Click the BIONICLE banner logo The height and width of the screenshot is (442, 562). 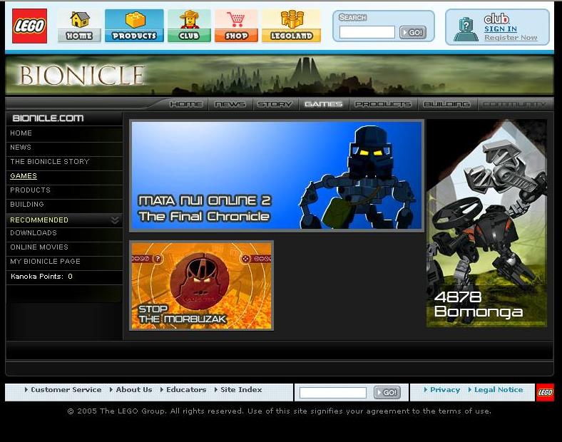coord(82,76)
